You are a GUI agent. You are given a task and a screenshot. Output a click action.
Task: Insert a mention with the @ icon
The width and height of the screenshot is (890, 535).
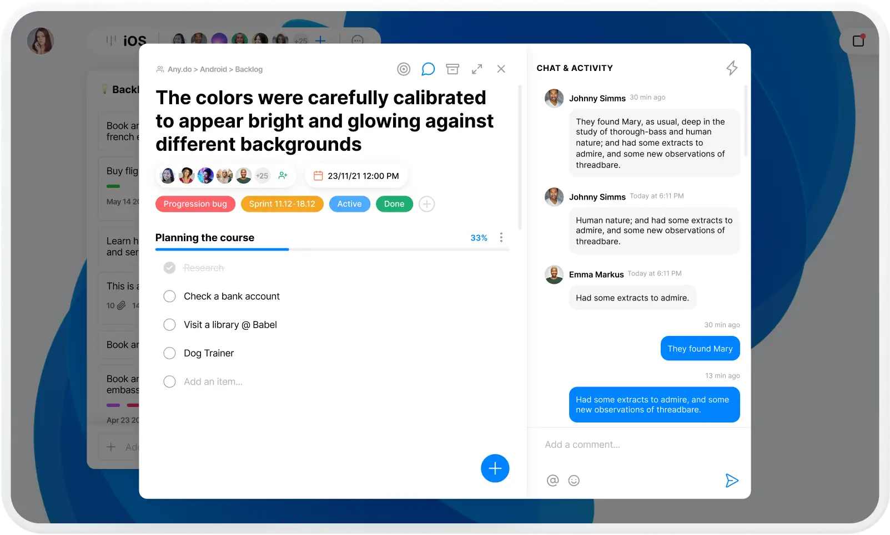click(x=552, y=481)
